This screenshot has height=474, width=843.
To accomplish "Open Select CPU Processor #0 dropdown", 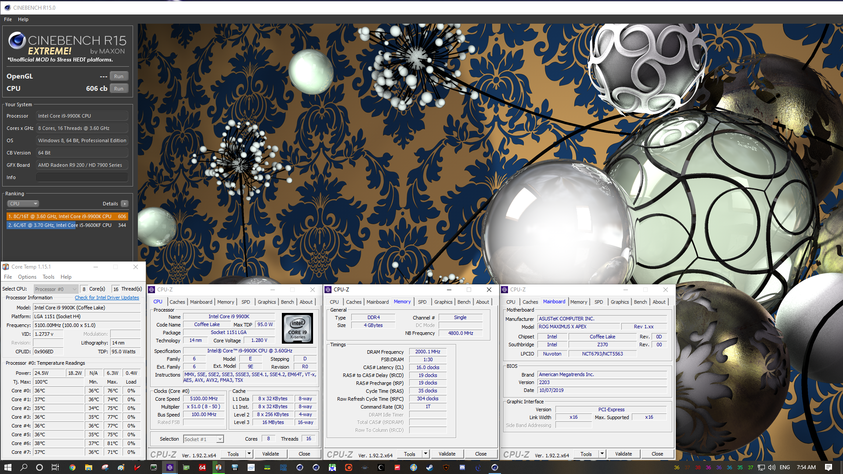I will tap(56, 289).
